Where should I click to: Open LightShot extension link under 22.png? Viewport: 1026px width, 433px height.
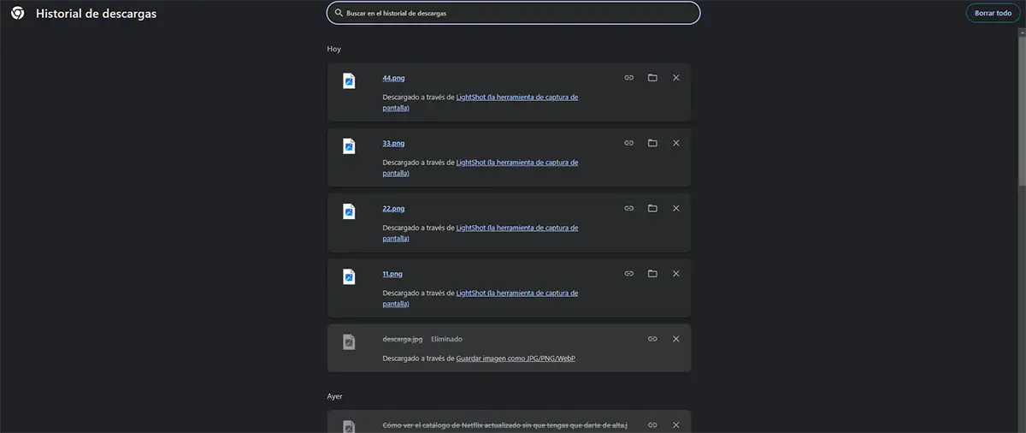pos(516,228)
